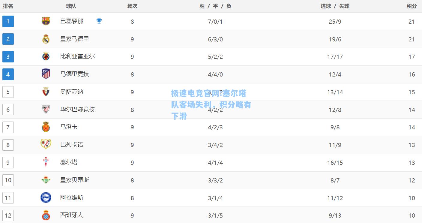422x223 pixels.
Task: Click the Atletico Madrid crest icon
Action: click(46, 74)
